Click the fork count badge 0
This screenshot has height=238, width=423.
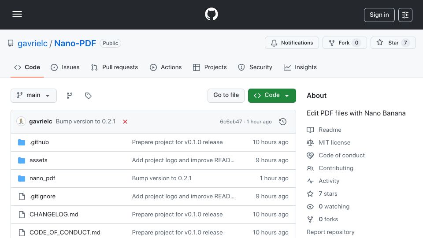[x=356, y=43]
